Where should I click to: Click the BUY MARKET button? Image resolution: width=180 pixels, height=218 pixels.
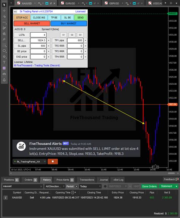pyautogui.click(x=69, y=24)
